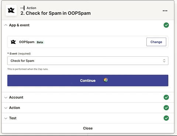Click the small OOPSpam icon beside app name
Screen dimensions: 177x136
pyautogui.click(x=13, y=42)
